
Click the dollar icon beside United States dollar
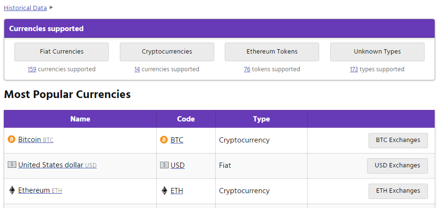click(12, 164)
